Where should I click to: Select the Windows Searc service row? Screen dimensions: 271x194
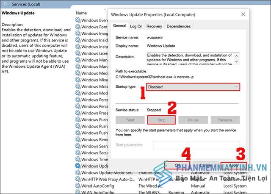pyautogui.click(x=92, y=146)
